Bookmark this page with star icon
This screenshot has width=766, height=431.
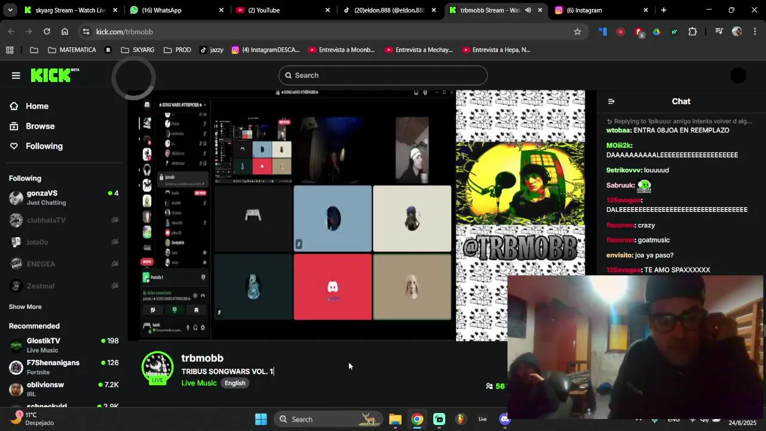click(577, 32)
